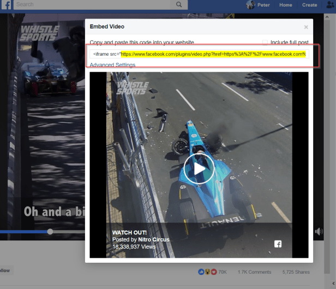Image resolution: width=336 pixels, height=289 pixels.
Task: Expand Advanced Settings
Action: click(x=112, y=65)
